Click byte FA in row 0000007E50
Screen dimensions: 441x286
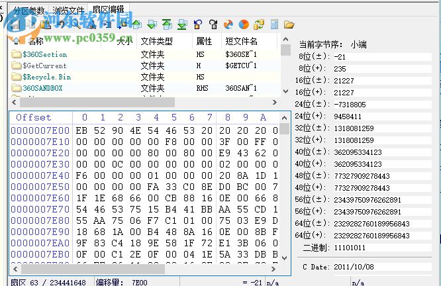(153, 187)
